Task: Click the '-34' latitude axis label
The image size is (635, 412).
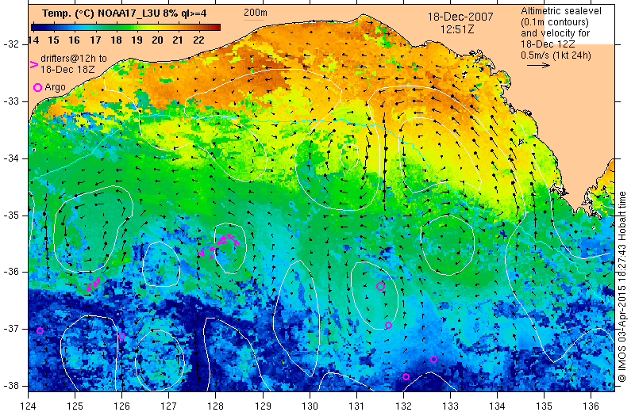Action: (11, 158)
